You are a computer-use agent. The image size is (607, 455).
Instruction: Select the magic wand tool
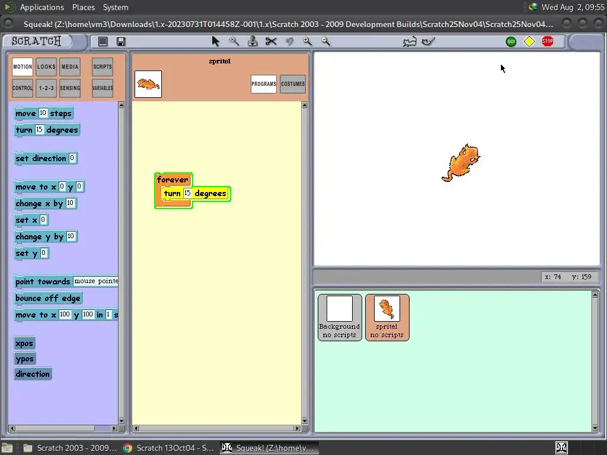234,41
